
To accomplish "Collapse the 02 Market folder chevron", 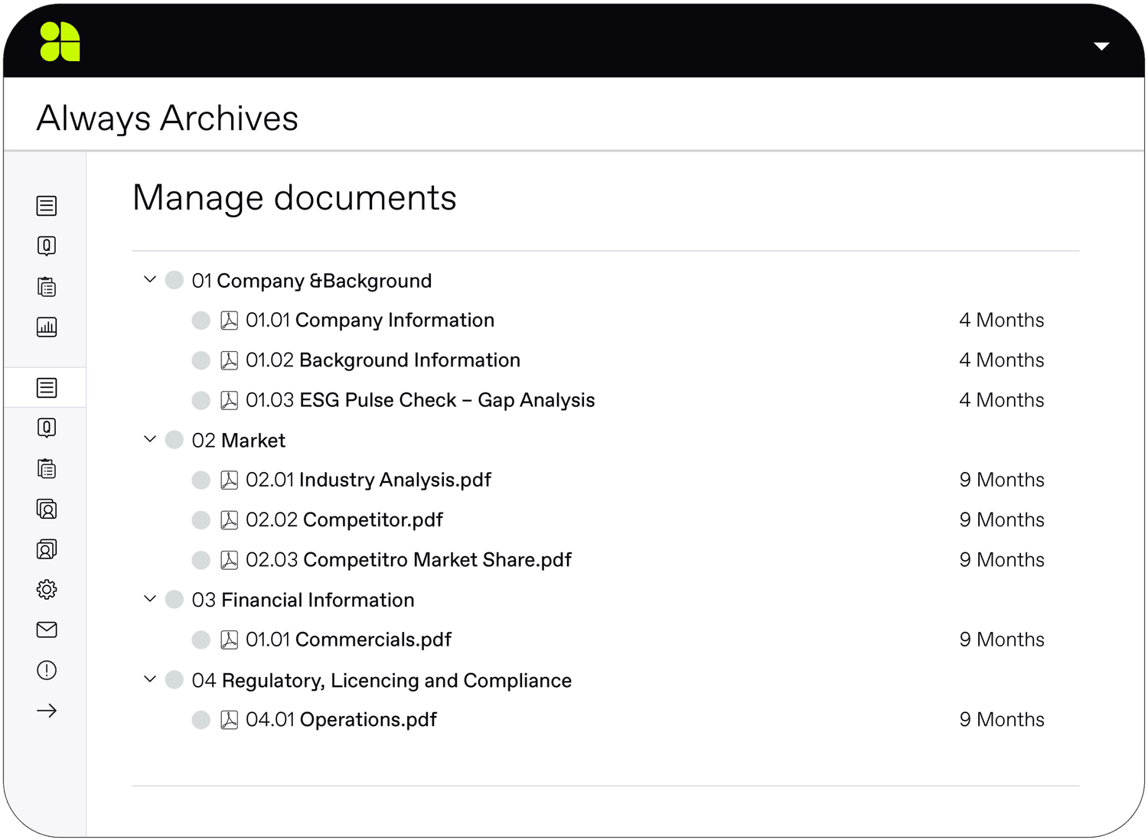I will [150, 439].
